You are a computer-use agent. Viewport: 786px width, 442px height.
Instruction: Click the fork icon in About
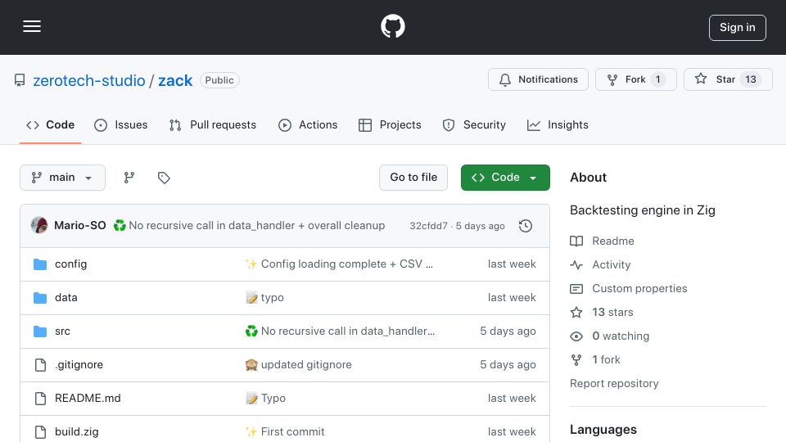click(x=576, y=360)
